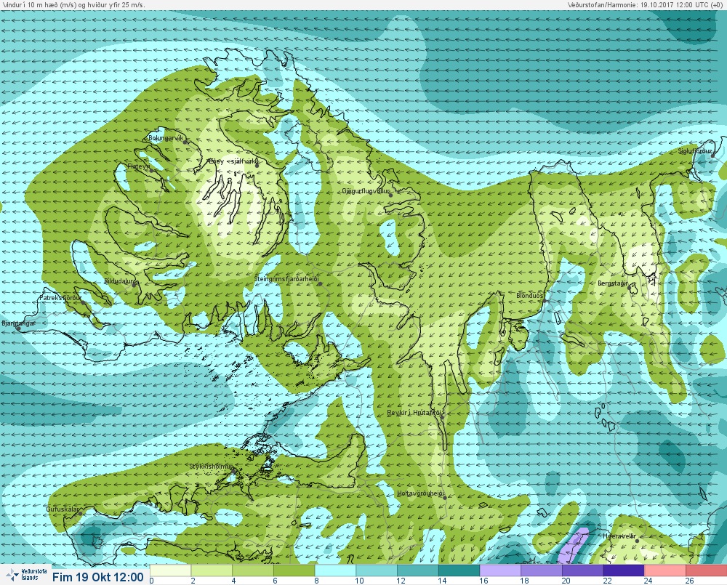This screenshot has width=727, height=585.
Task: Click the Steingrímsfjarðarheiði station label
Action: 287,279
